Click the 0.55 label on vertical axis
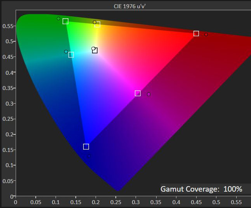The height and width of the screenshot is (208, 251). click(9, 26)
